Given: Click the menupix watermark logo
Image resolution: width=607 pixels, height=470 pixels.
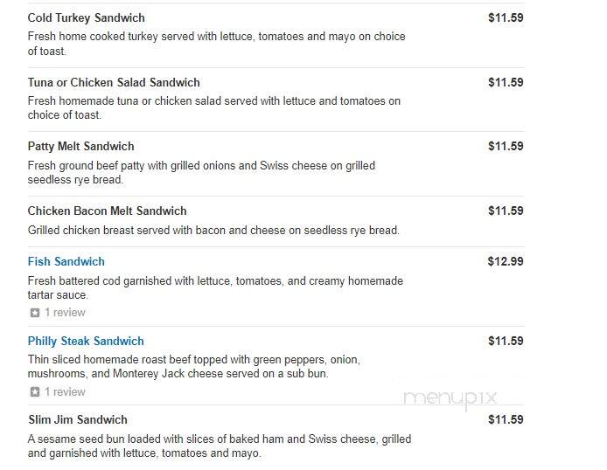Looking at the screenshot, I should coord(450,398).
